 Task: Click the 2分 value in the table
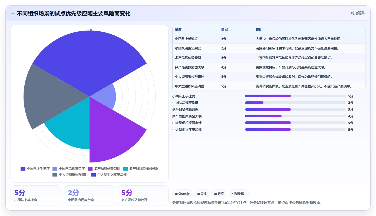point(224,48)
